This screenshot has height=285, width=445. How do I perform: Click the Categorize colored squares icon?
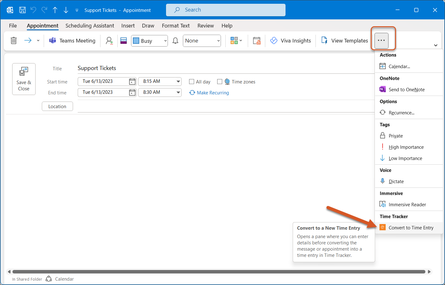coord(234,41)
